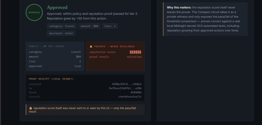
Task: Click the green APPROVED circle badge
Action: coord(34,13)
